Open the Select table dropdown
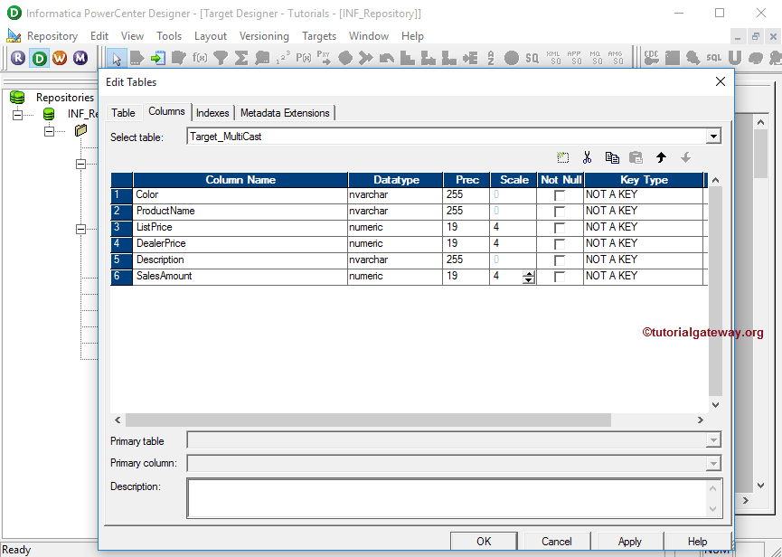This screenshot has width=782, height=557. tap(713, 137)
